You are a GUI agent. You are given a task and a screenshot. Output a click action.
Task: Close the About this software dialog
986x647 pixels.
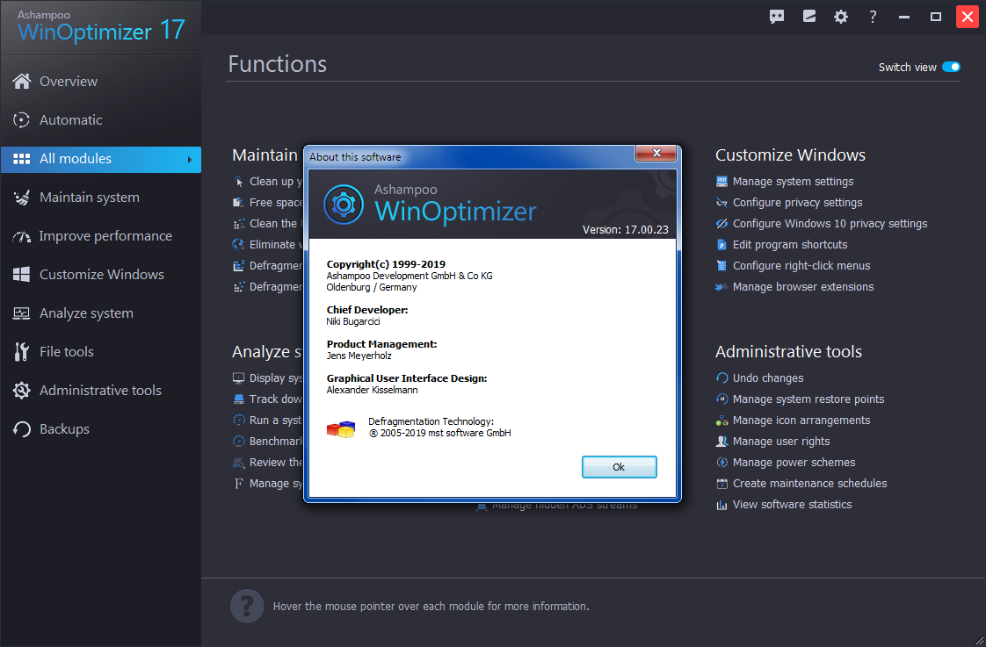656,153
